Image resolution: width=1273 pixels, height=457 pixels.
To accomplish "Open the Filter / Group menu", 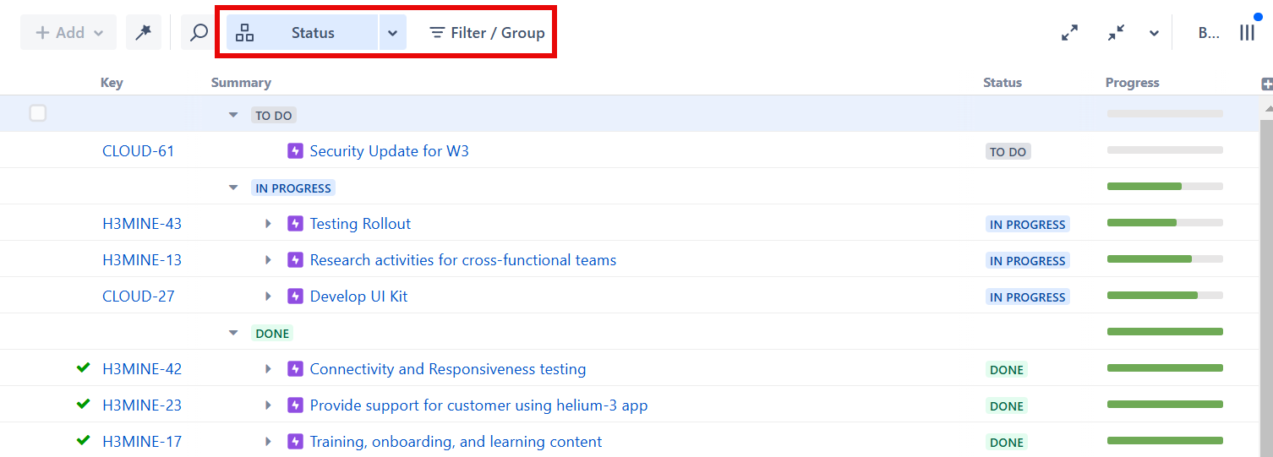I will [x=487, y=33].
